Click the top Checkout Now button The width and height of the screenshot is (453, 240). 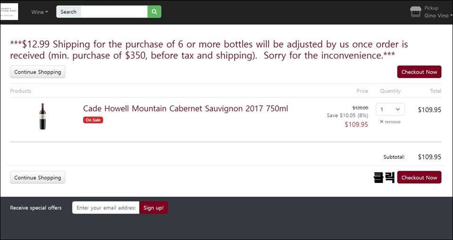419,72
